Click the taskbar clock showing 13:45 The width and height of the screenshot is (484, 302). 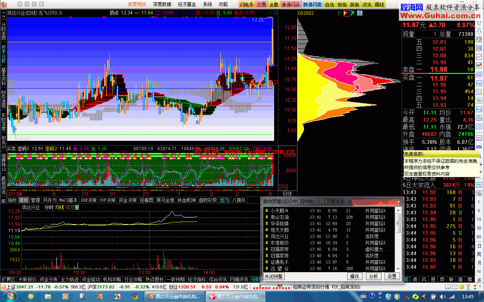click(x=468, y=297)
